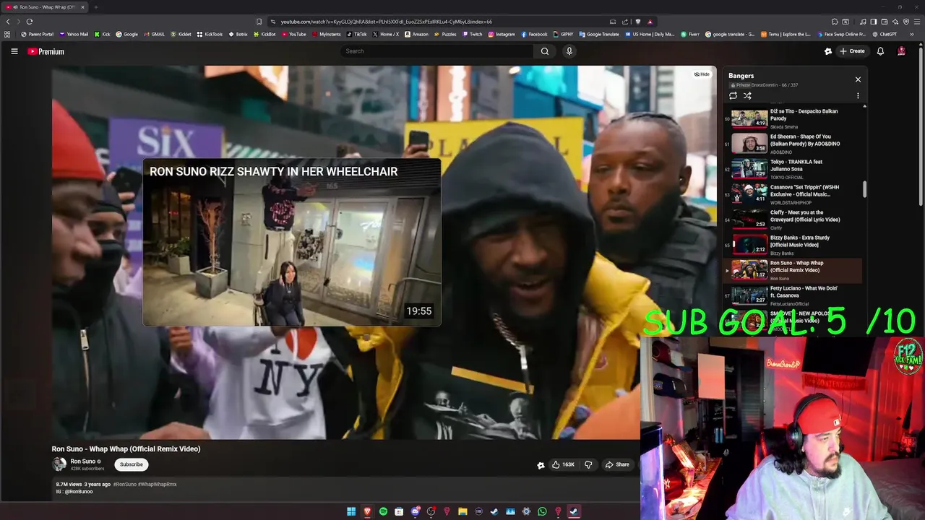Viewport: 925px width, 520px height.
Task: Open File Explorer from taskbar
Action: (x=462, y=511)
